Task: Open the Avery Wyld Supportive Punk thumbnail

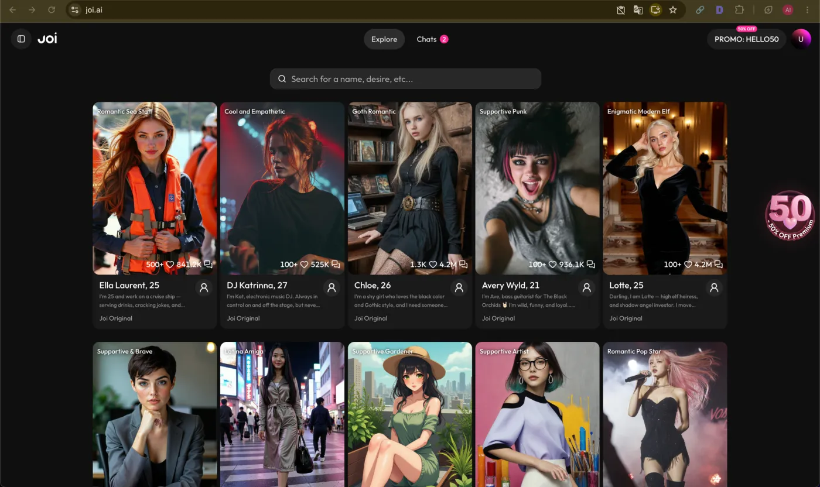Action: coord(538,188)
